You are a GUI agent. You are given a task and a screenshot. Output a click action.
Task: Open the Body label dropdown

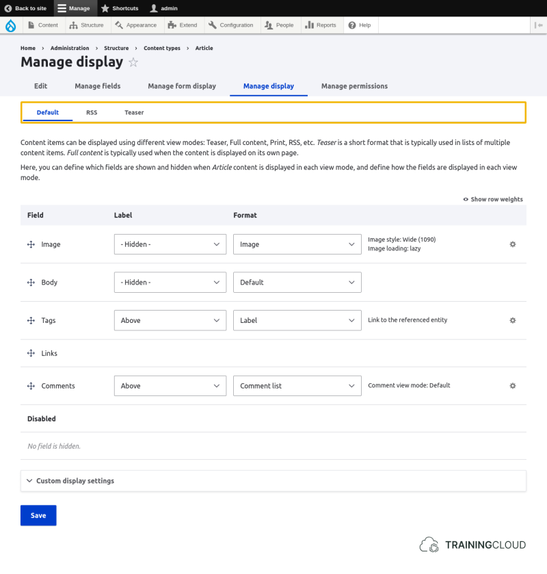(x=170, y=283)
